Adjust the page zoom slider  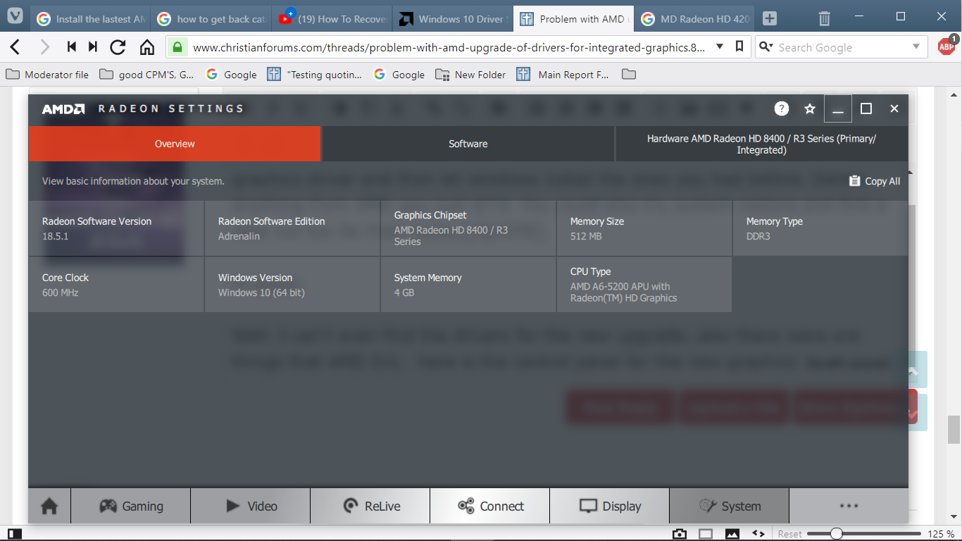click(864, 534)
